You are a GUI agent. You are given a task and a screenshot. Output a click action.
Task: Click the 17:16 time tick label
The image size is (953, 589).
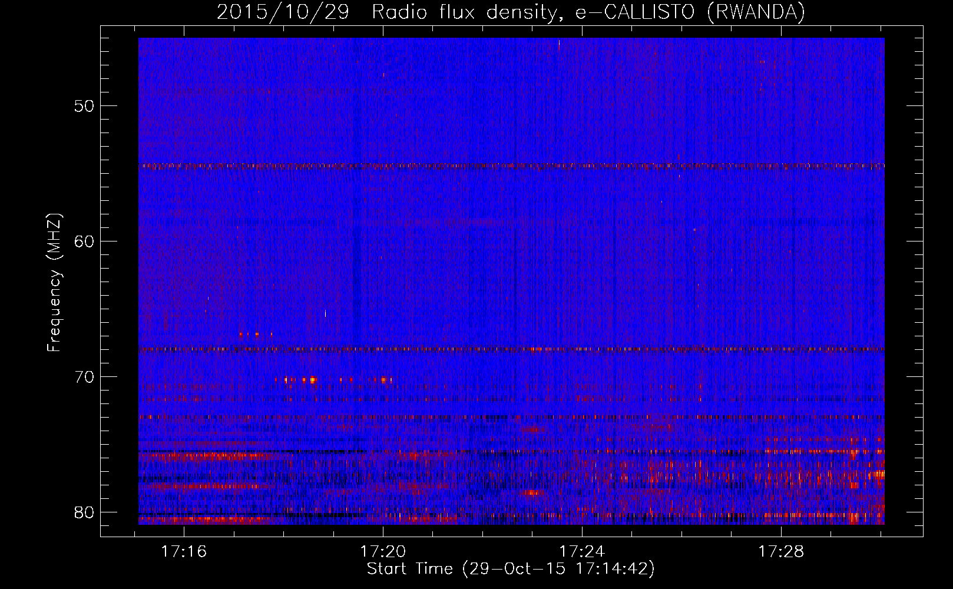tap(184, 552)
